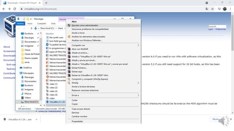Click the Chrome address bar
Viewport: 234px width, 131px height.
point(112,9)
